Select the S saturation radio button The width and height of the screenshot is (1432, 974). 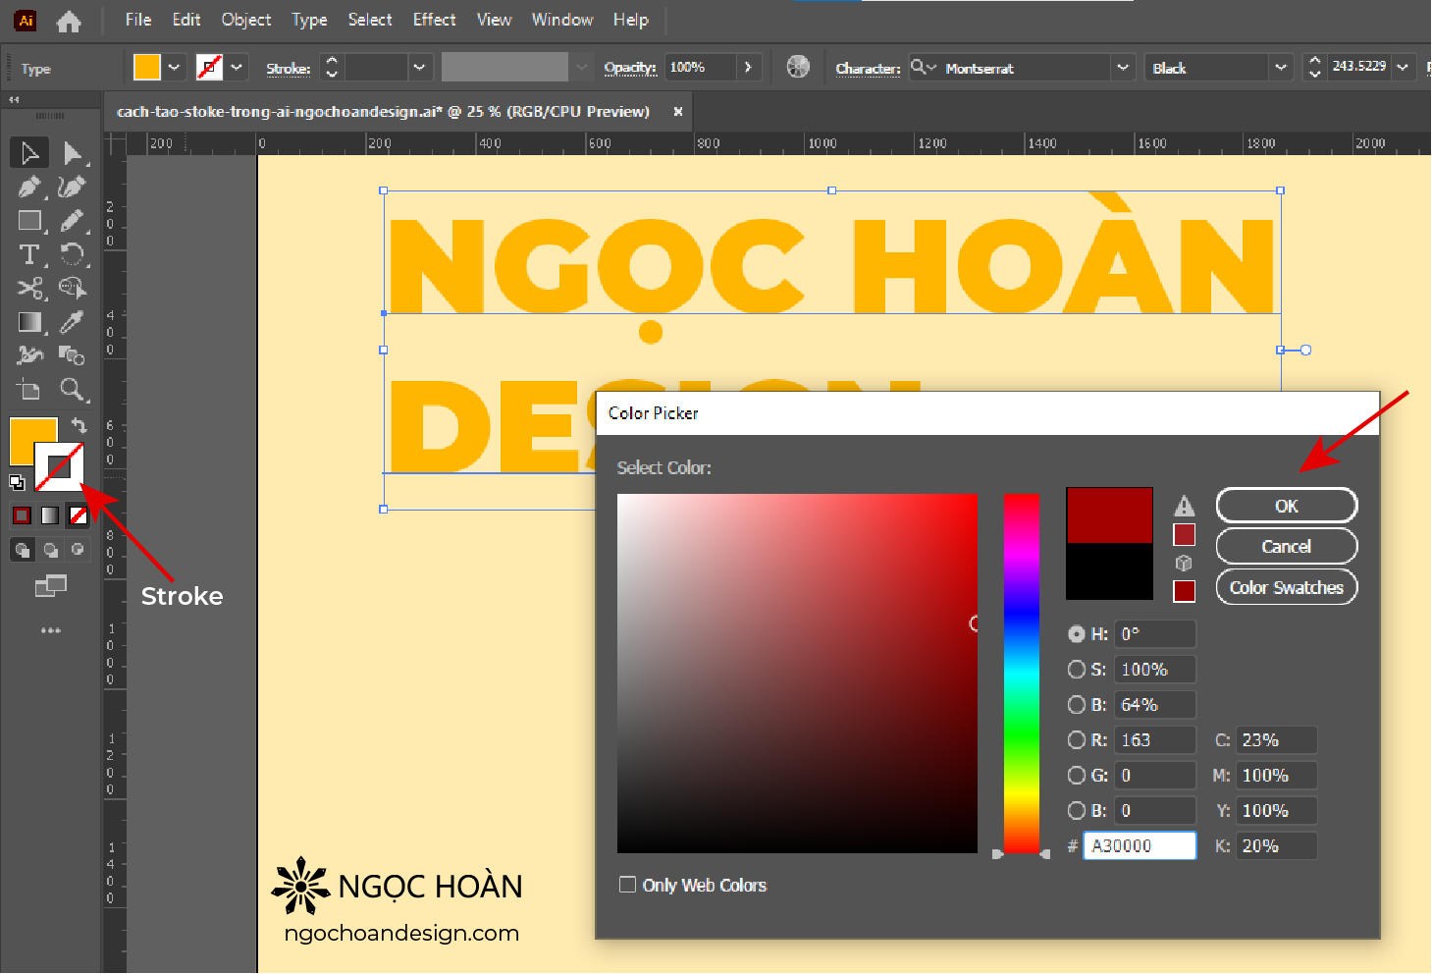(x=1077, y=670)
